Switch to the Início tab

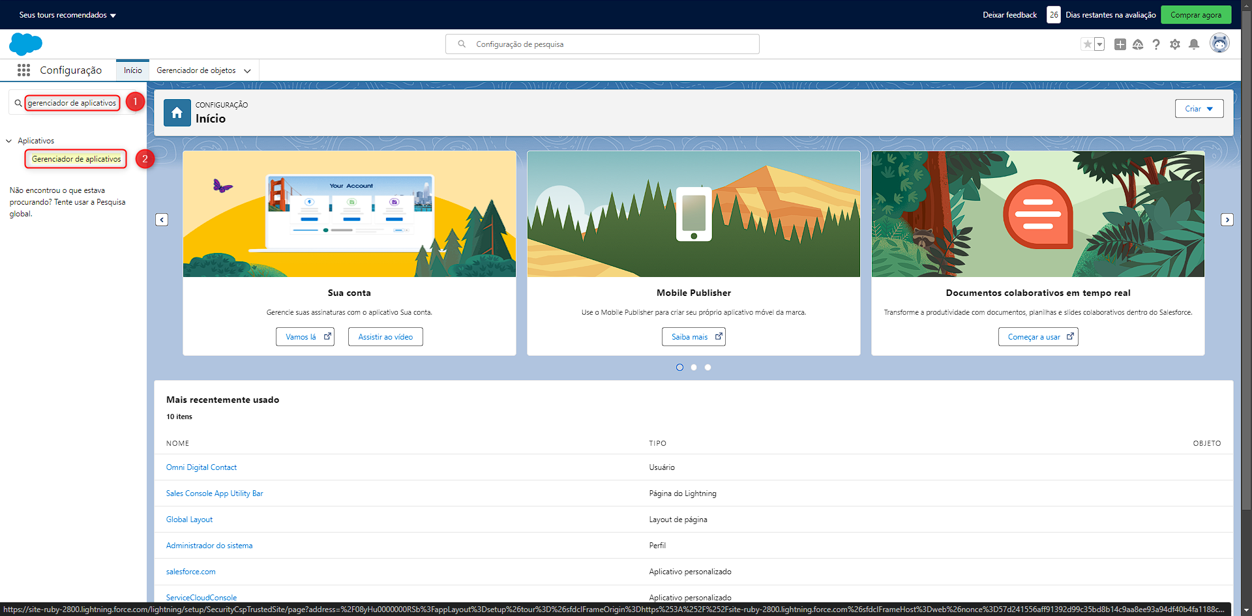point(133,70)
